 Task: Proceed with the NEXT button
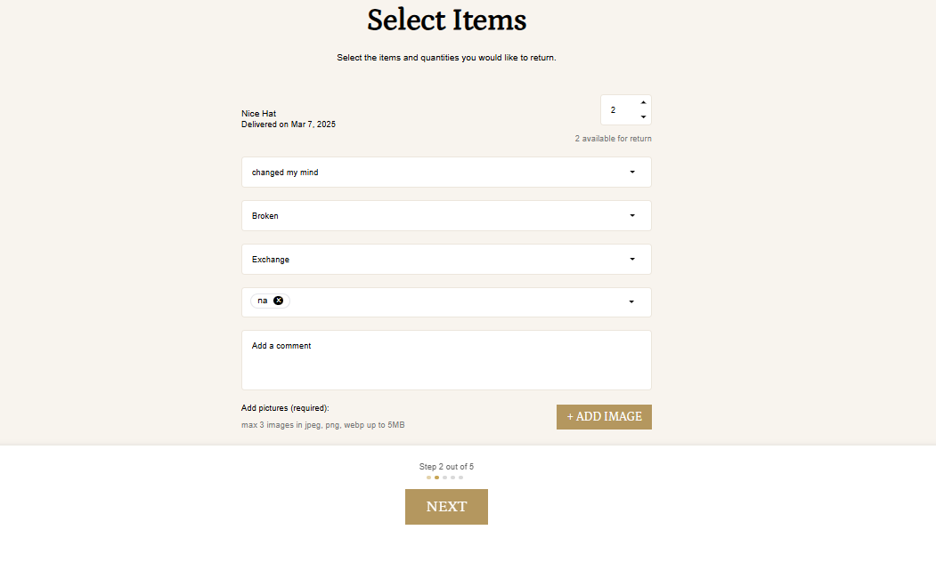tap(446, 507)
